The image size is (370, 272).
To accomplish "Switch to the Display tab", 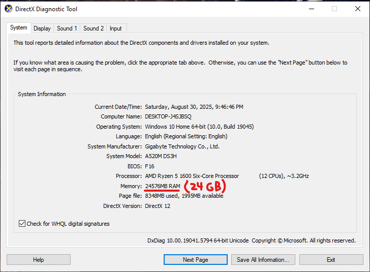I will pos(42,28).
